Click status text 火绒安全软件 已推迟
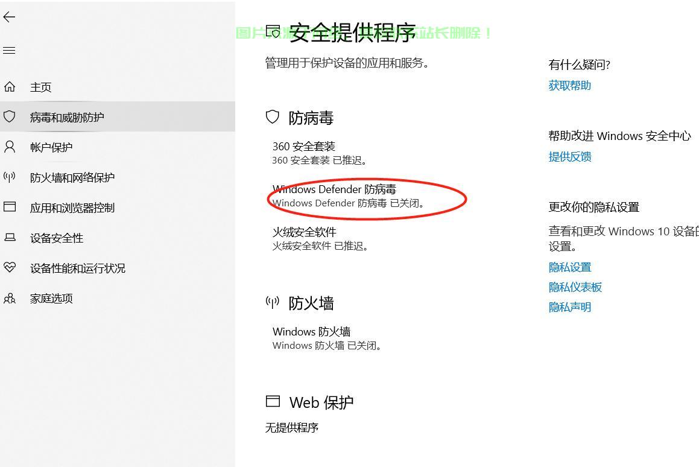Viewport: 699px width, 467px height. tap(320, 246)
